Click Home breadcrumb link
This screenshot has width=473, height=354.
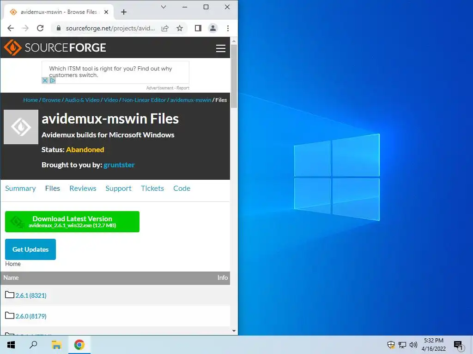[x=30, y=100]
